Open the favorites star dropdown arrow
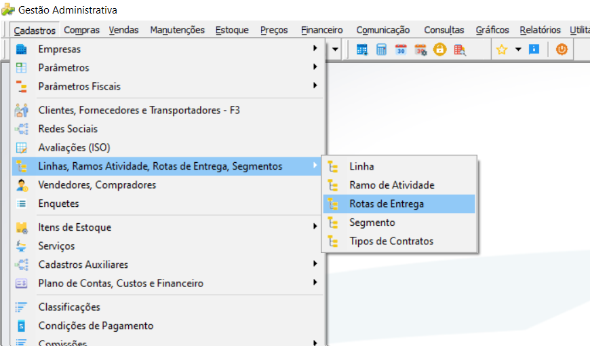Screen dimensions: 590x346 [518, 50]
